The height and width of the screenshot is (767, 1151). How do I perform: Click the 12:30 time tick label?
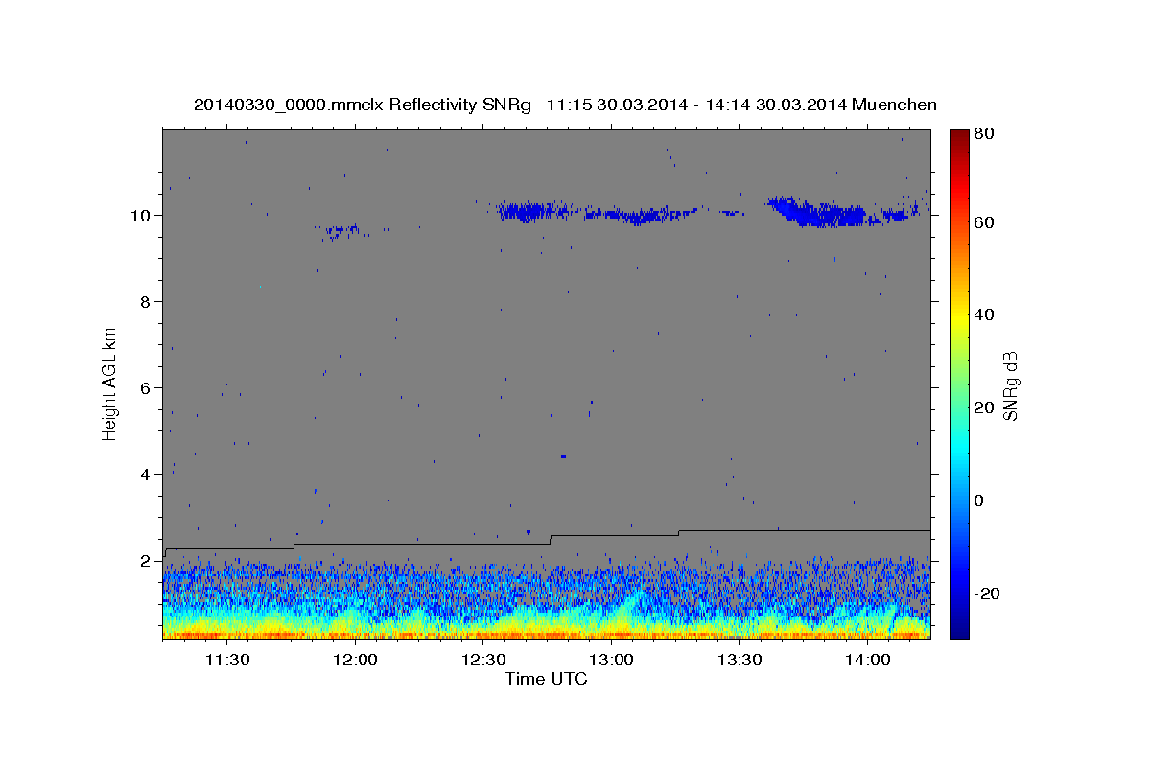(483, 660)
